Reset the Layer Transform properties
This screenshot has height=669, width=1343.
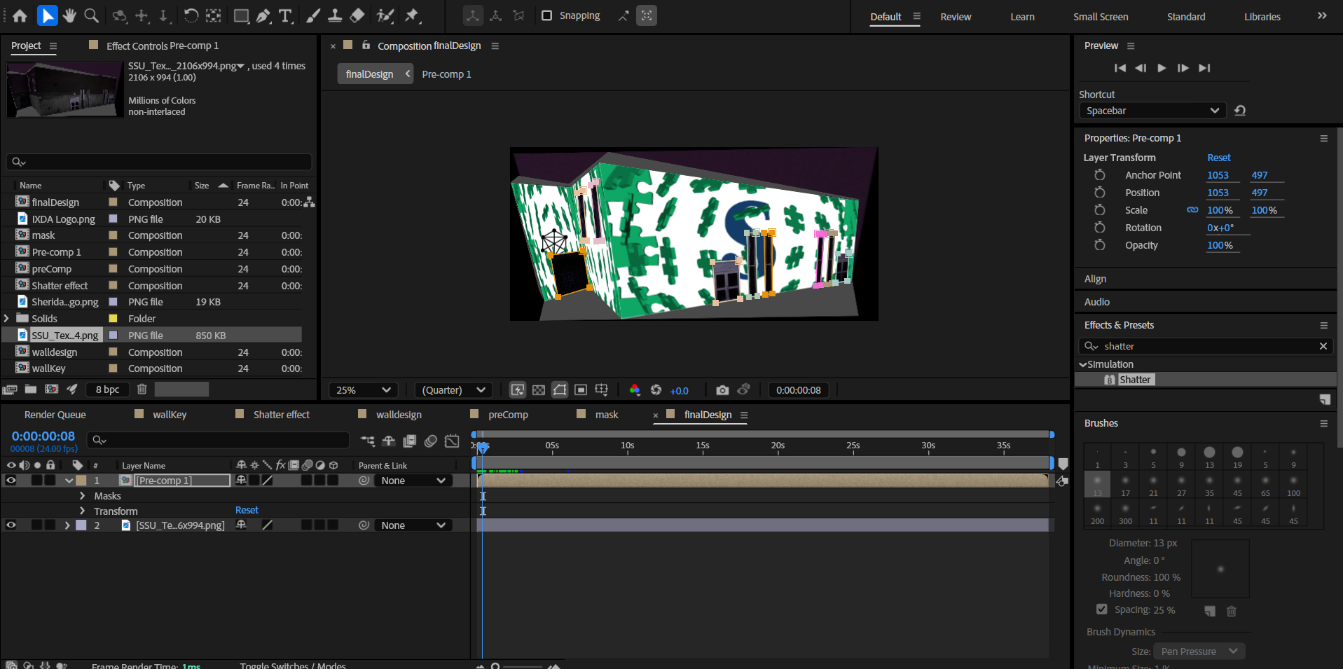point(1218,158)
